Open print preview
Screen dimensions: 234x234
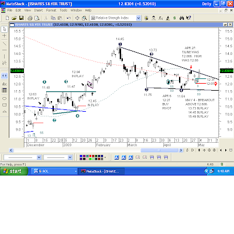tap(37, 18)
